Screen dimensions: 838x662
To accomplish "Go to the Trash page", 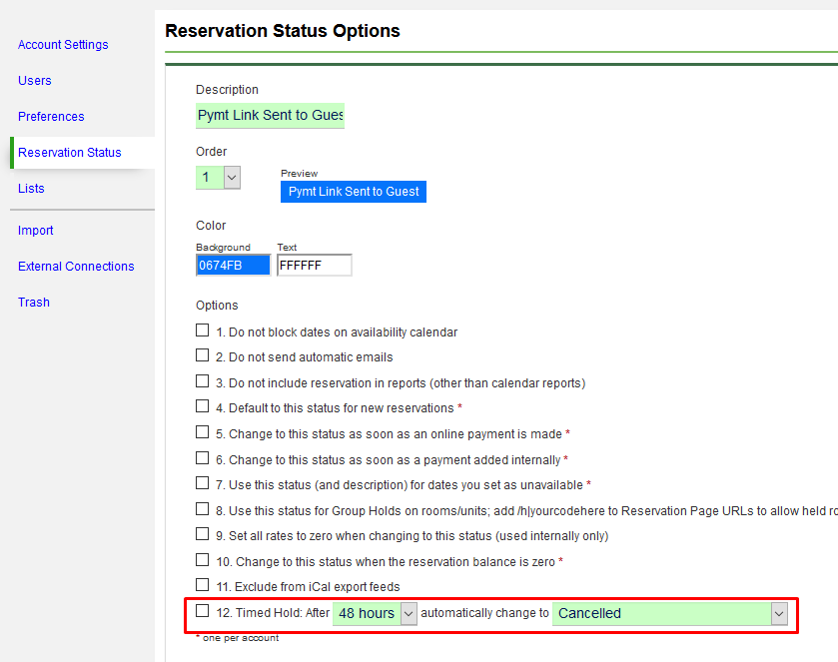I will click(x=34, y=303).
